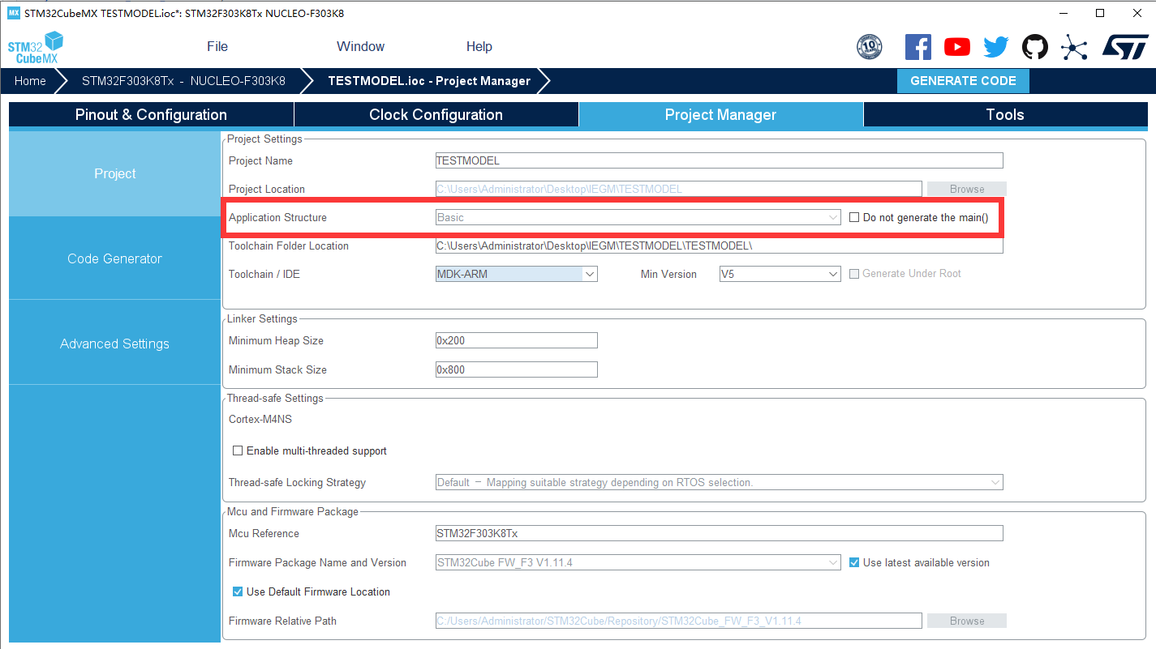Switch to Clock Configuration tab
1156x649 pixels.
click(436, 114)
